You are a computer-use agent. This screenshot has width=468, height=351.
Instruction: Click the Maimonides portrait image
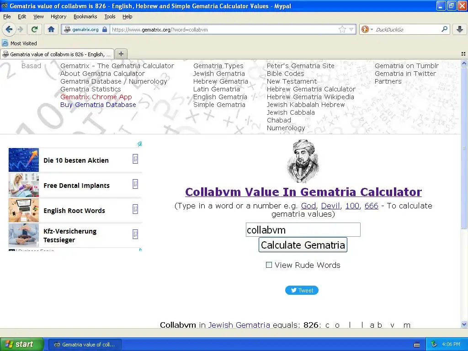point(303,161)
